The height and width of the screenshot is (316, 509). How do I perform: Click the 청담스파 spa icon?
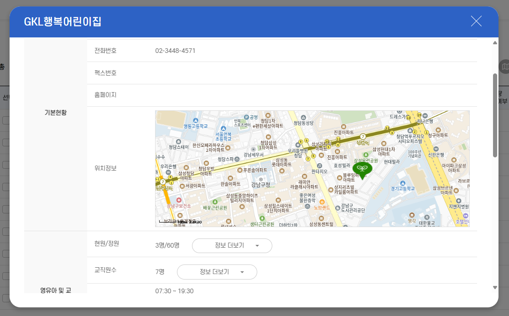(x=237, y=159)
